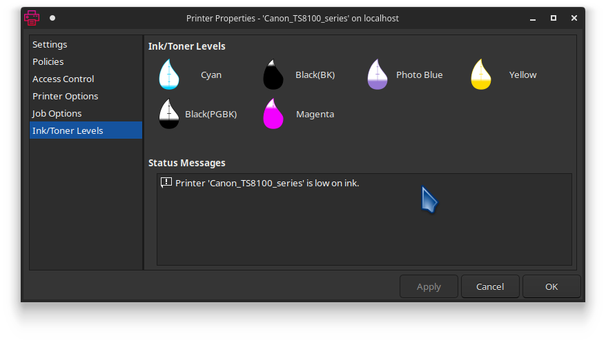Click the 'Black(BK)' label

coord(315,75)
